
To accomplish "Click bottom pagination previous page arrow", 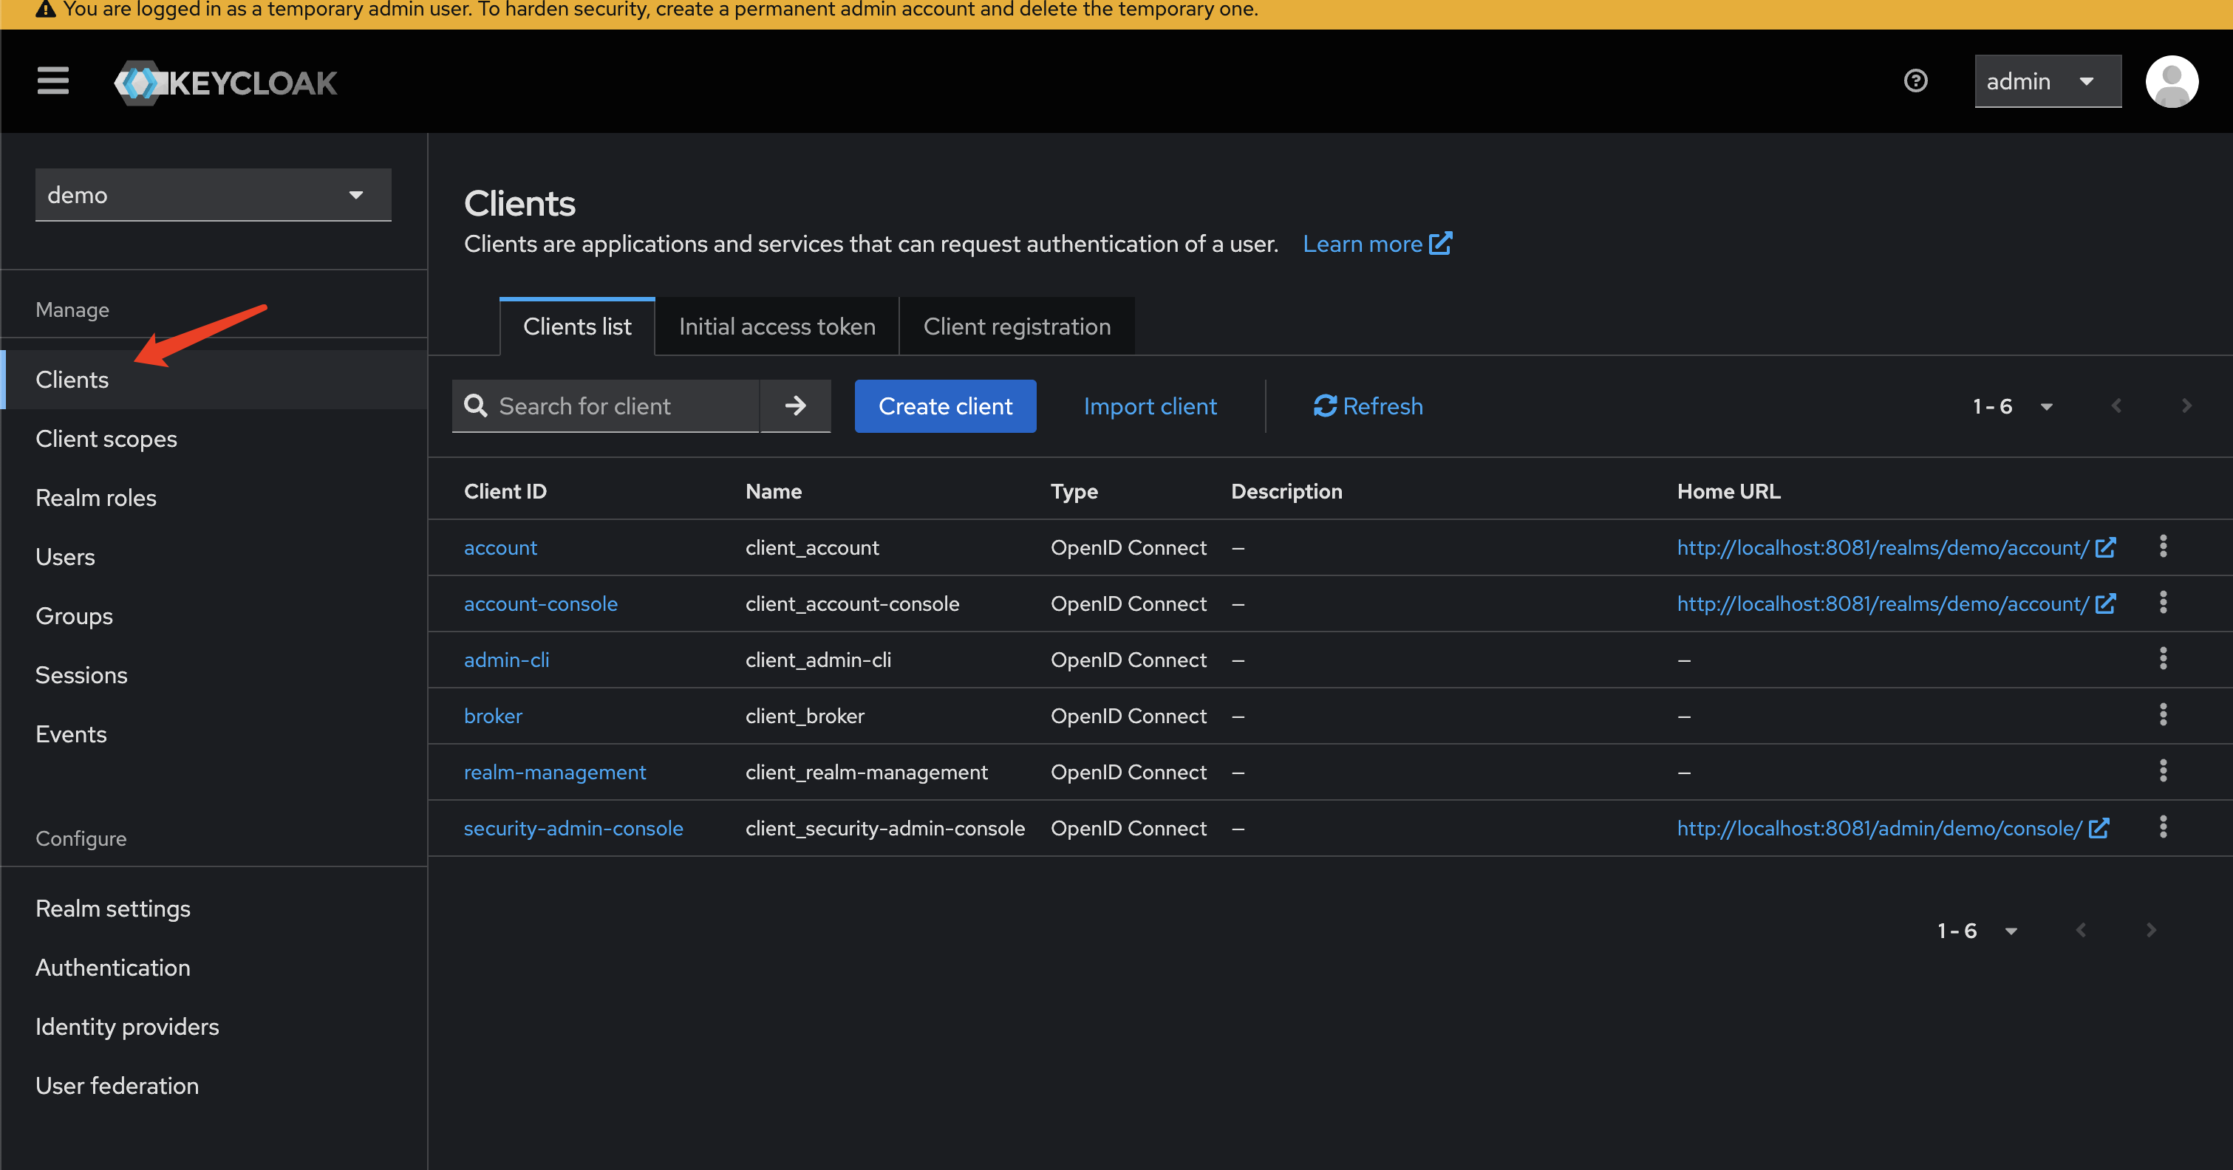I will coord(2081,930).
